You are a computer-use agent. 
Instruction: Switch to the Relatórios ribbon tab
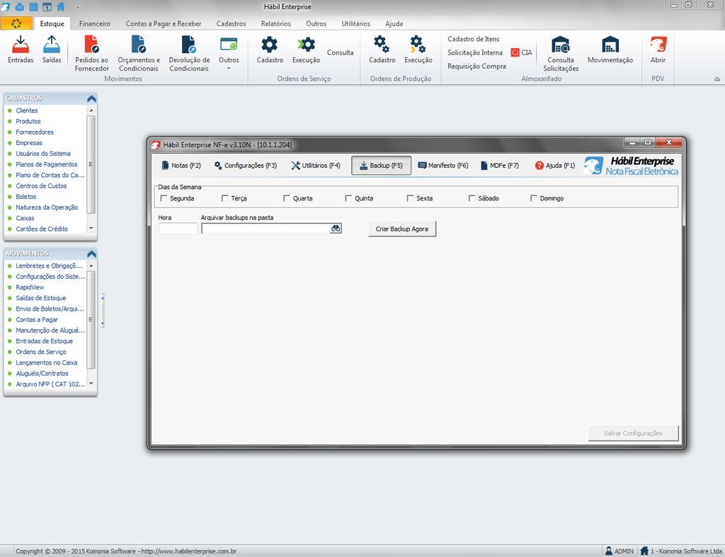[276, 23]
